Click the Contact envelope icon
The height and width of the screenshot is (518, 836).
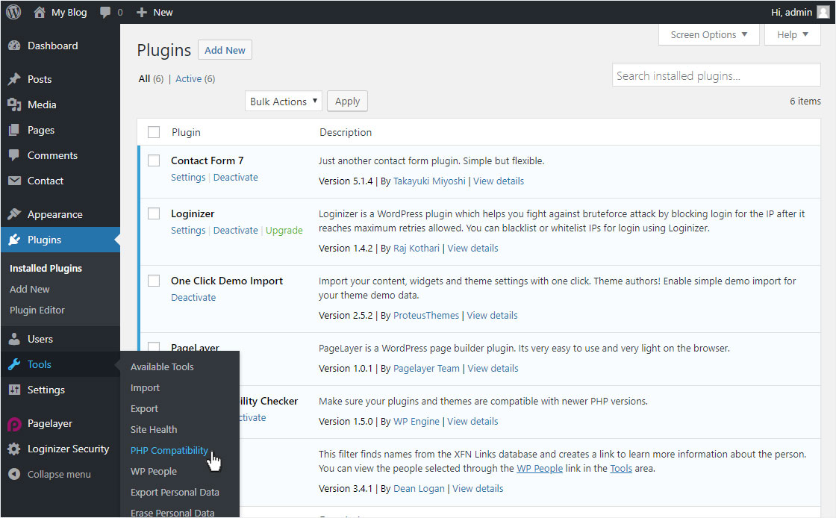(14, 181)
